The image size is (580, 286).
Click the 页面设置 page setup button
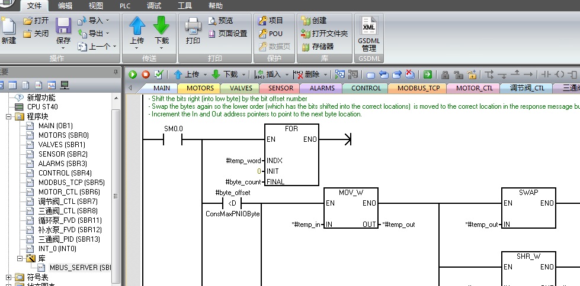227,34
